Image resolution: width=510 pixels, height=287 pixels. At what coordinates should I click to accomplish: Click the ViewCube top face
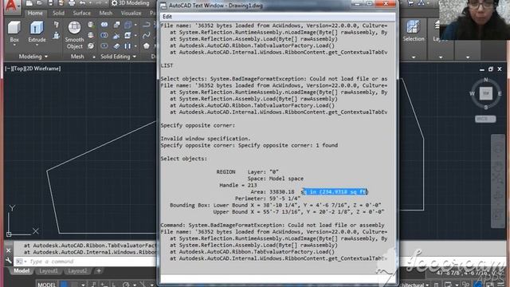point(486,93)
